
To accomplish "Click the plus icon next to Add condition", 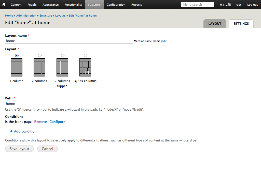I will pyautogui.click(x=11, y=131).
